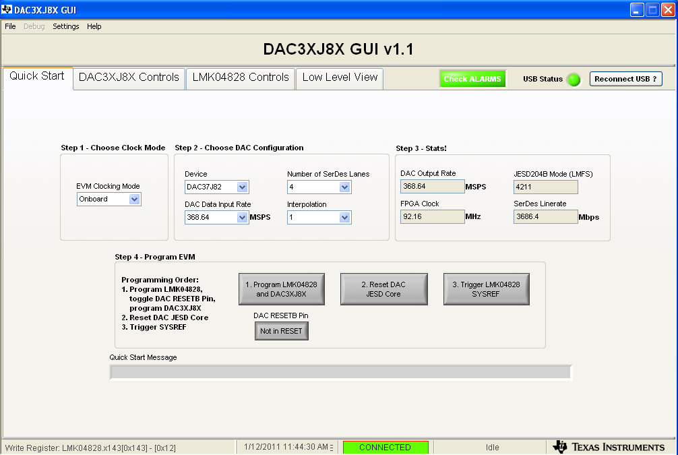Click the Texas Instruments logo in status bar

click(x=609, y=447)
